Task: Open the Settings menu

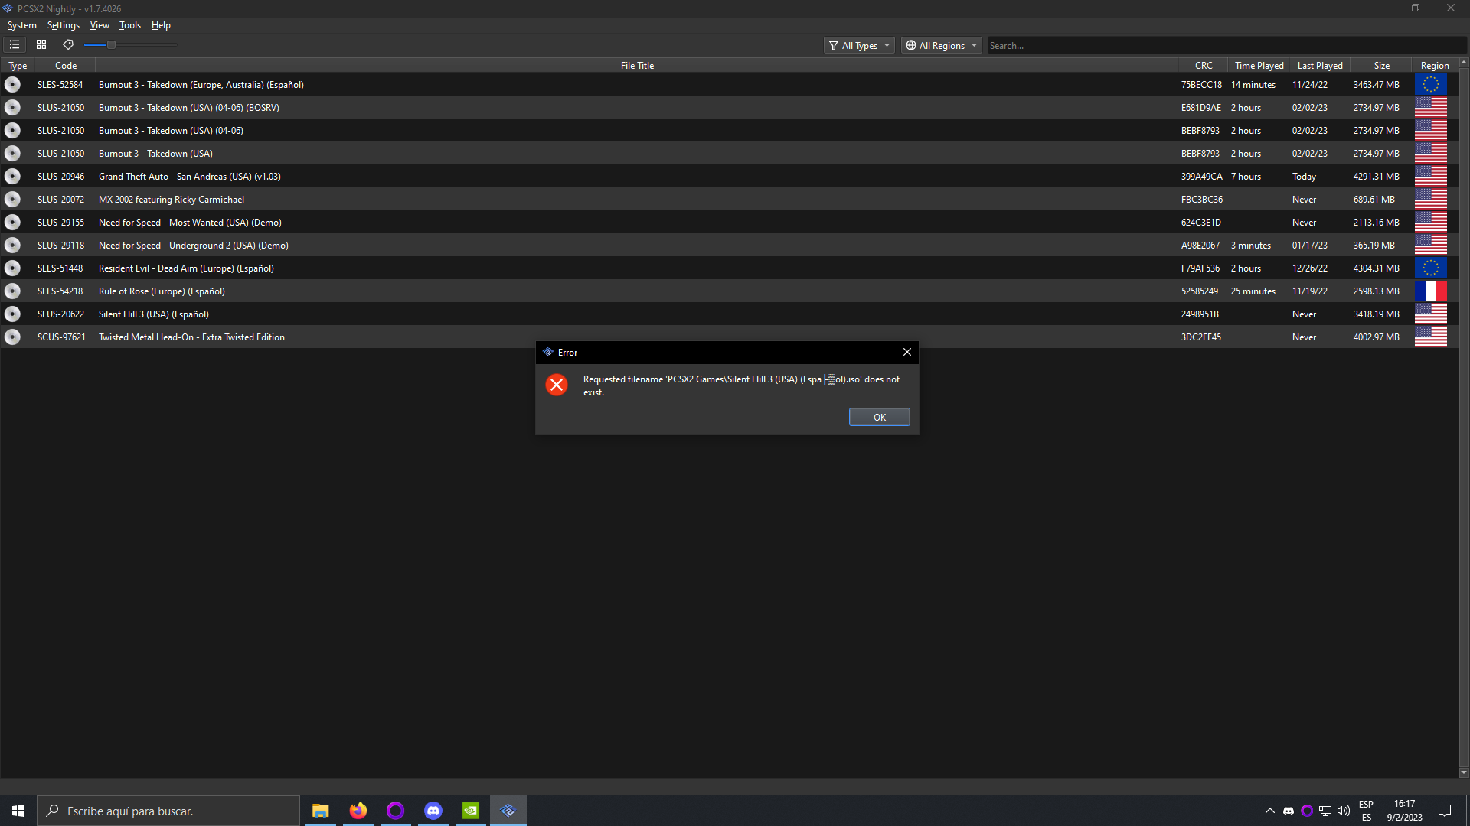Action: click(x=63, y=24)
